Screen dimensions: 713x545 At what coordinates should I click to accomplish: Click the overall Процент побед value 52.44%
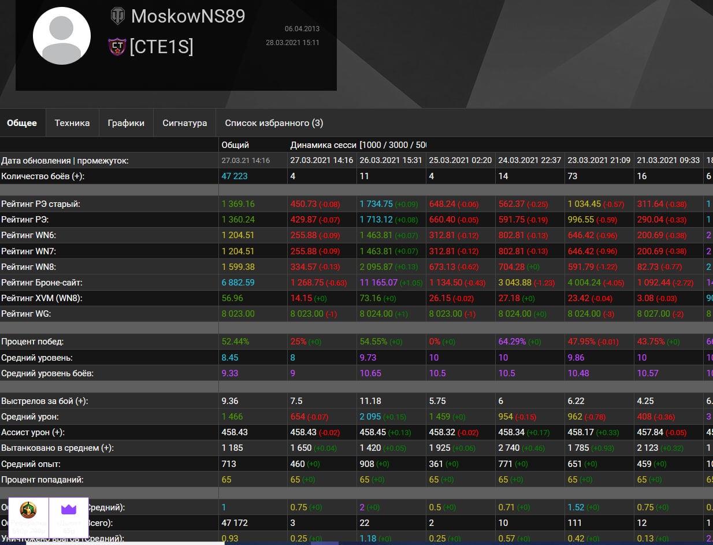tap(235, 342)
